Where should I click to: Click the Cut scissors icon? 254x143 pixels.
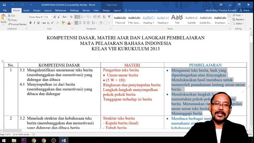[9, 15]
